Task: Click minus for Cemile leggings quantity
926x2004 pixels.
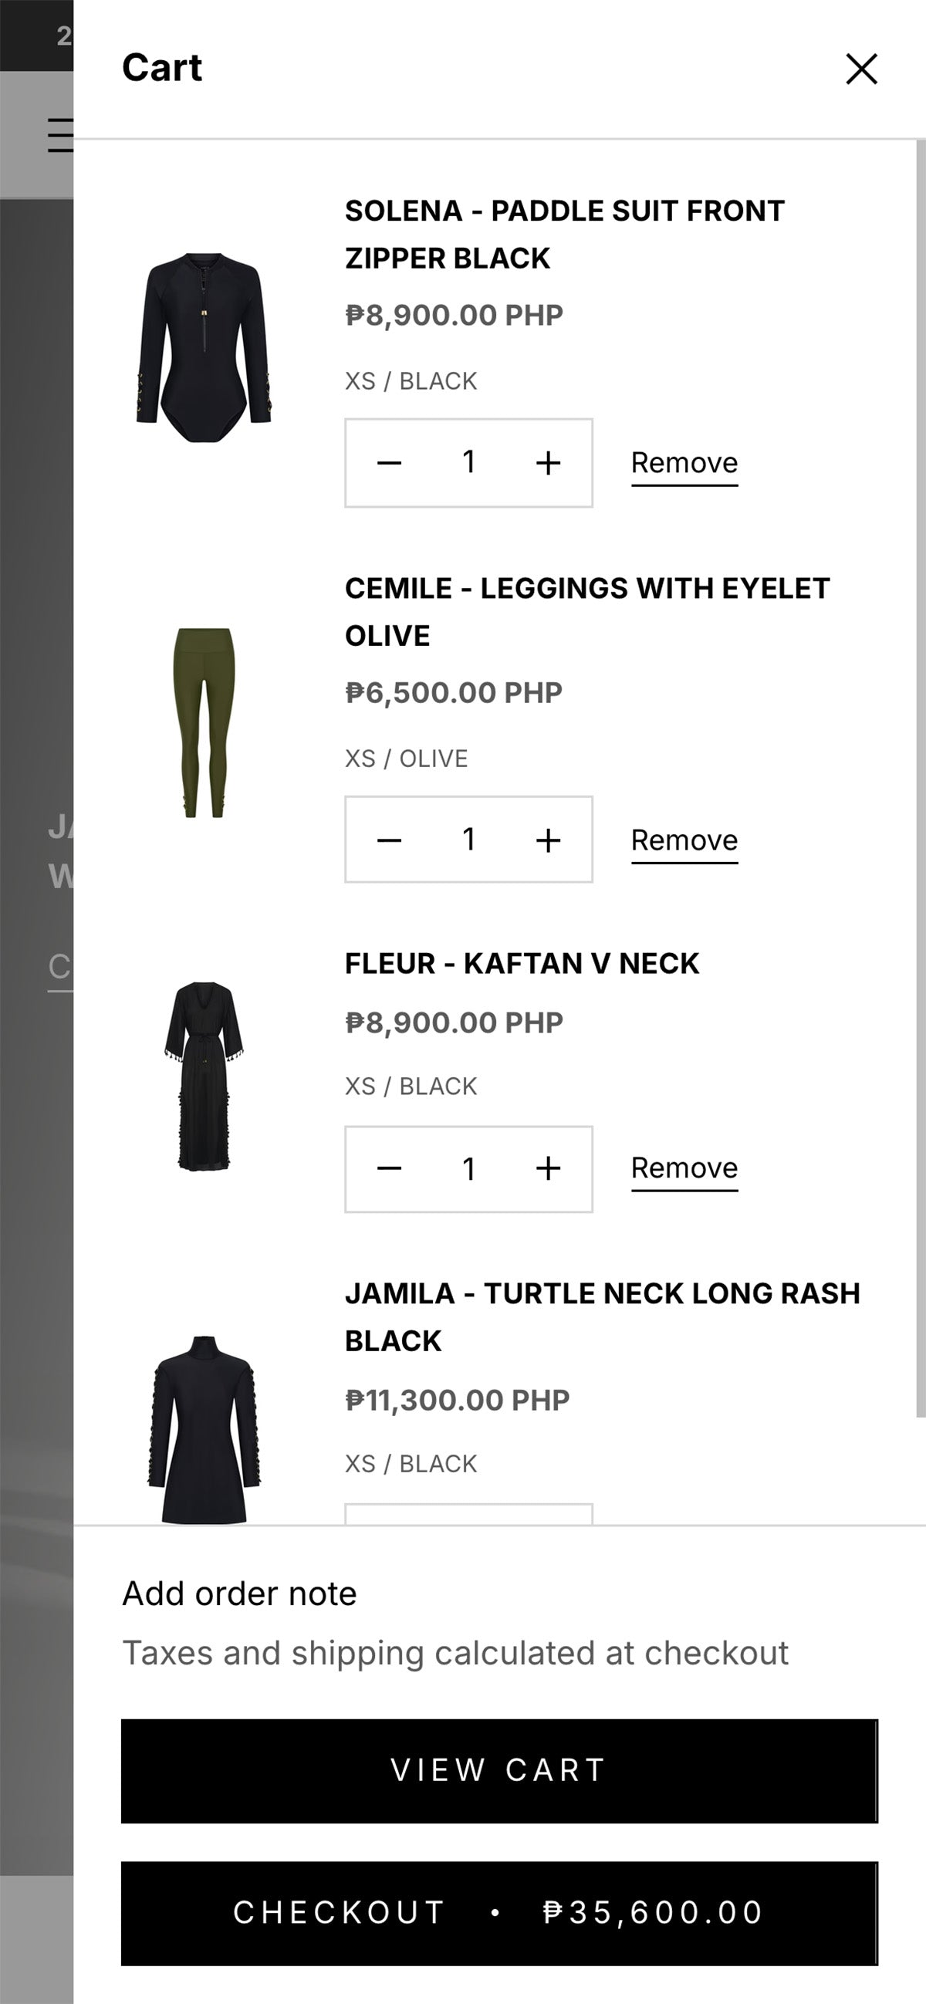Action: pyautogui.click(x=389, y=840)
